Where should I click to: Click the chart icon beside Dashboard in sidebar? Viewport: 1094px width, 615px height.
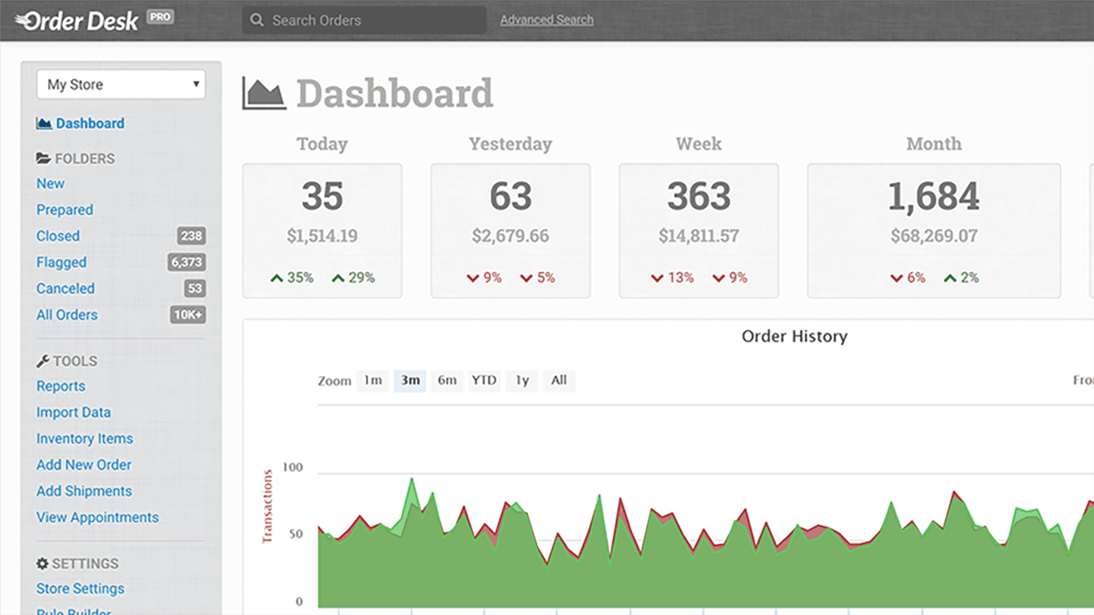pos(44,123)
